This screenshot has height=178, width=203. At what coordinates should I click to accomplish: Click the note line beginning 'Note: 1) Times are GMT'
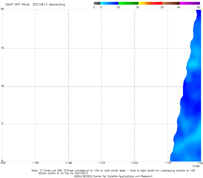coord(113,171)
